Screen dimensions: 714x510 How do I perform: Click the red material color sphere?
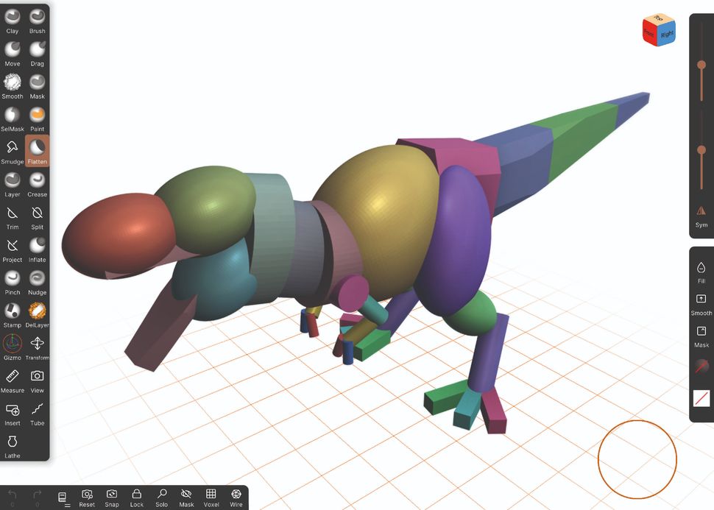(701, 366)
